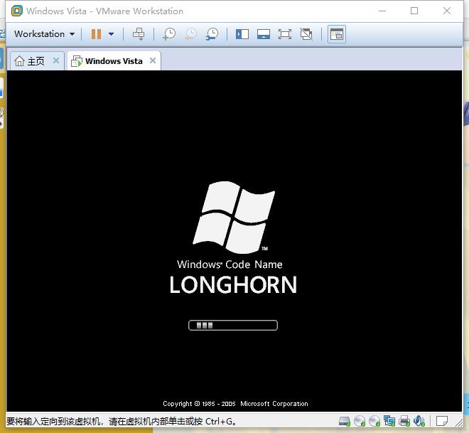Expand the power options dropdown arrow
The height and width of the screenshot is (433, 469).
click(112, 34)
